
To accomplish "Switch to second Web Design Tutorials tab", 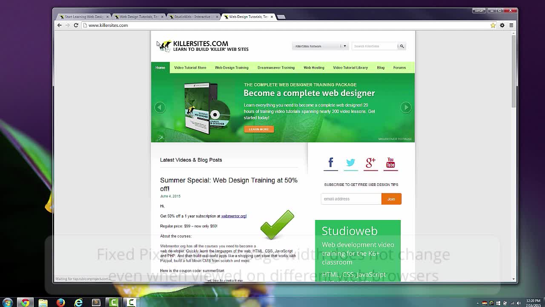I will pyautogui.click(x=248, y=17).
